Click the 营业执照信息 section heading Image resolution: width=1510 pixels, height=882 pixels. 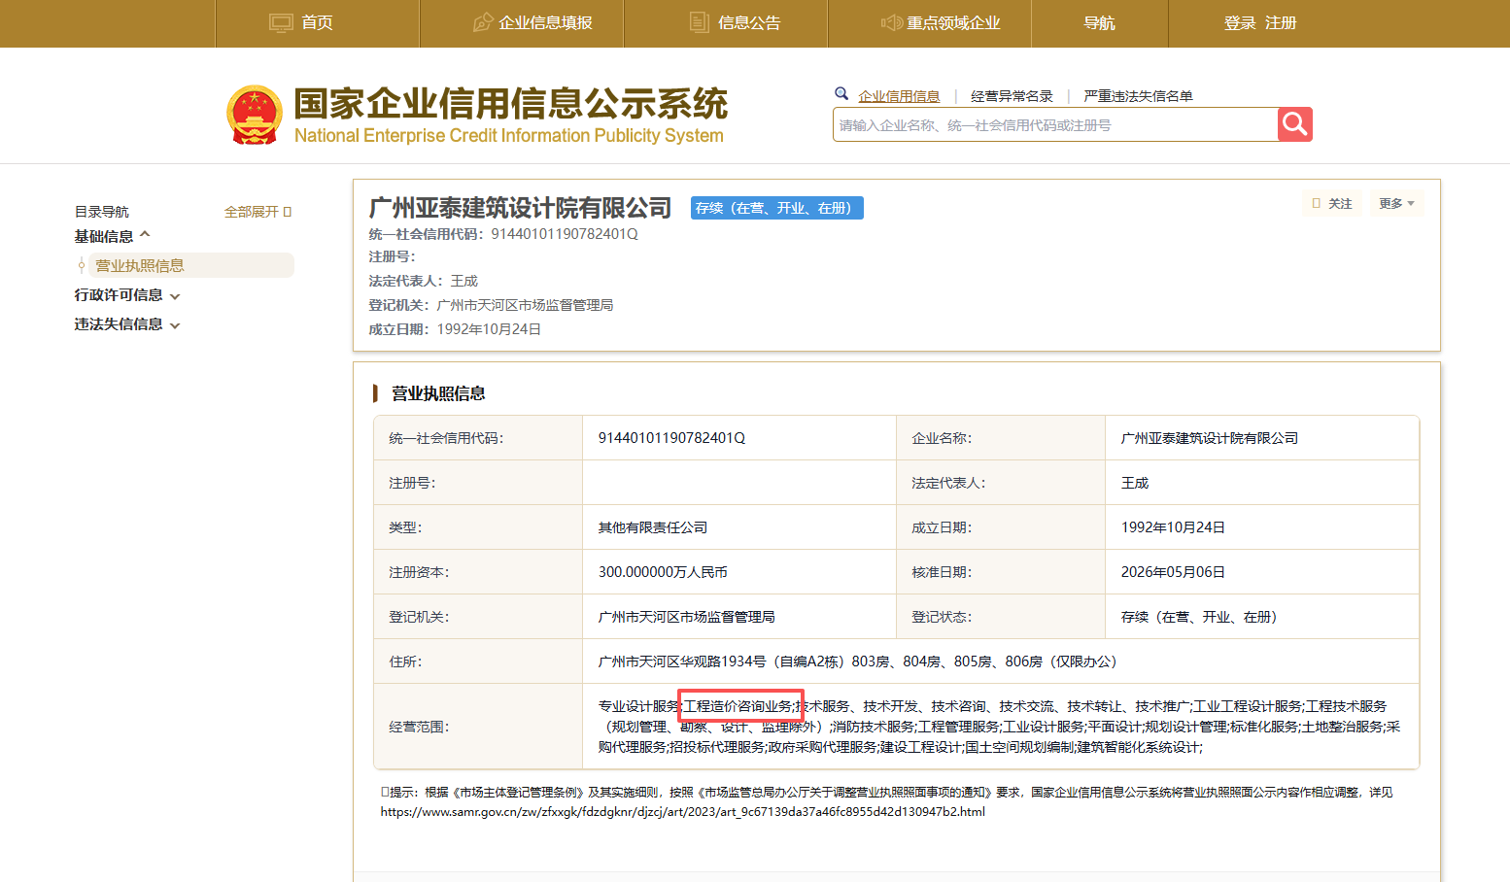(438, 393)
